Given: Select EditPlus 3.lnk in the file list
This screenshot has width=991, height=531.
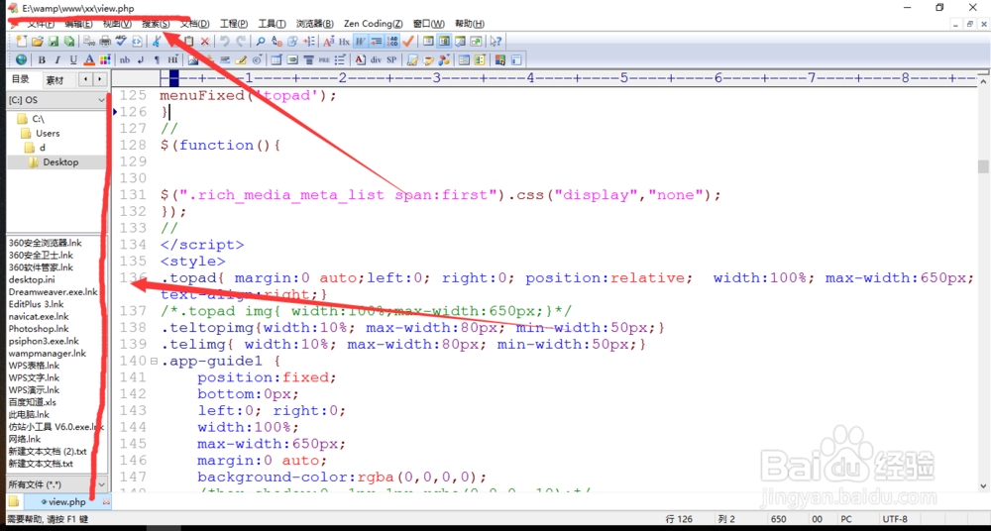Looking at the screenshot, I should (x=36, y=304).
